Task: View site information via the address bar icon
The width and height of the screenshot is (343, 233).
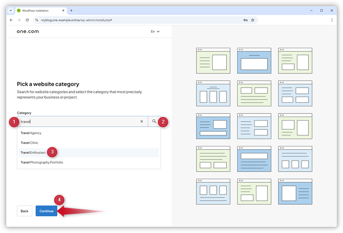Action: [x=36, y=20]
